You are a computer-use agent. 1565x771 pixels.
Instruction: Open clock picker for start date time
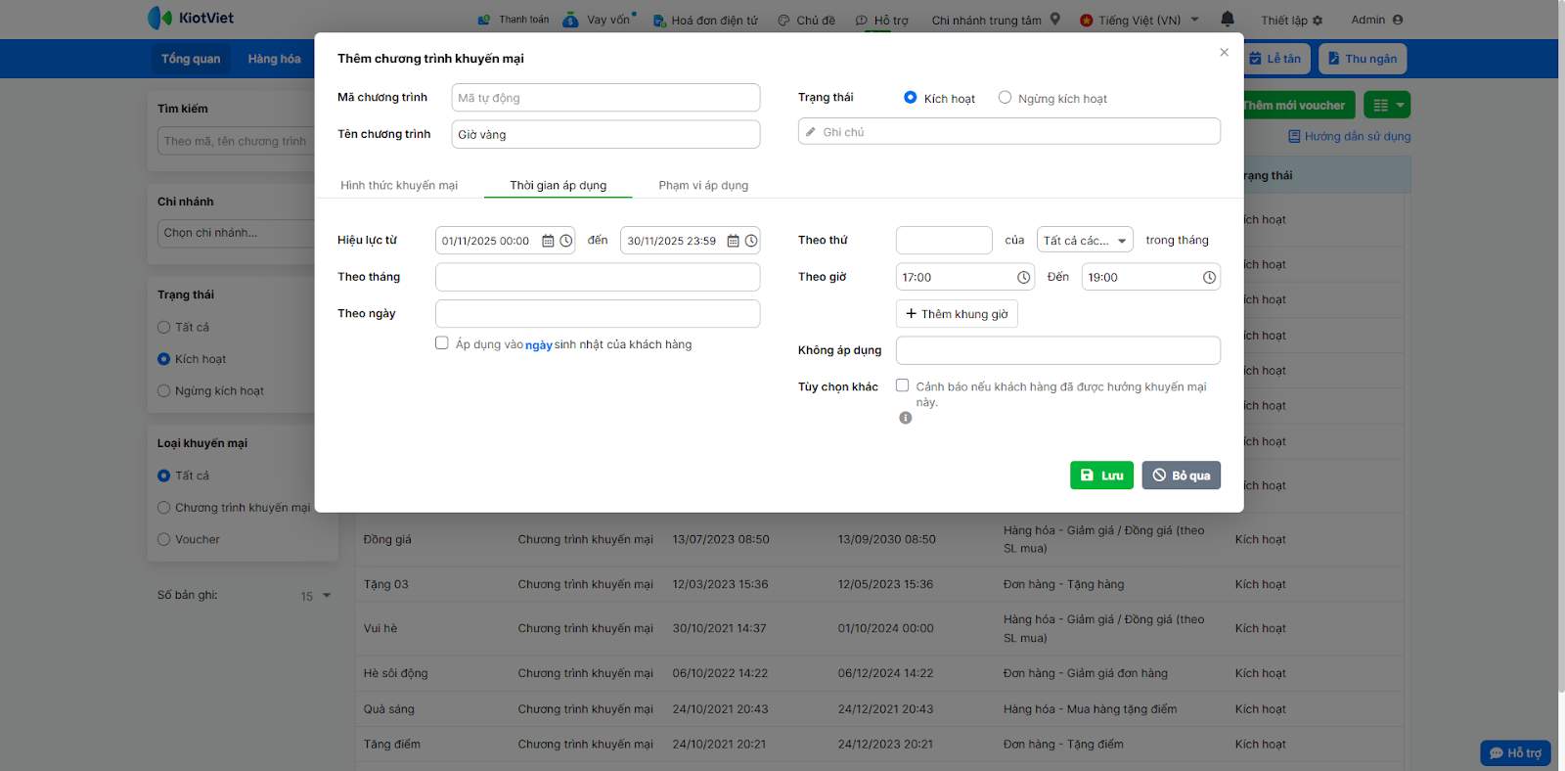(x=565, y=241)
